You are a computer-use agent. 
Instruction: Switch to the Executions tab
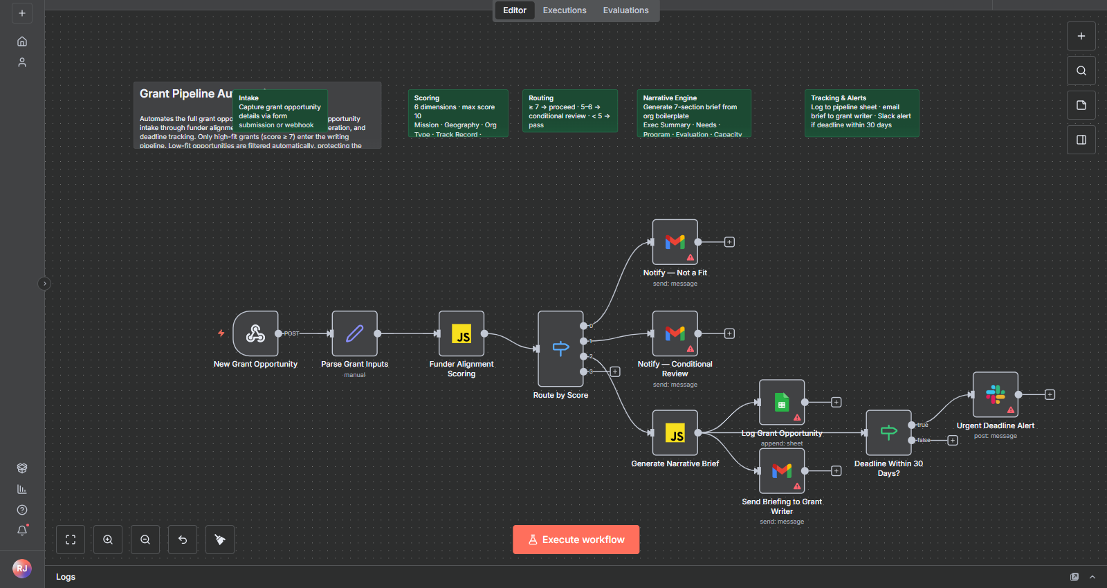565,10
